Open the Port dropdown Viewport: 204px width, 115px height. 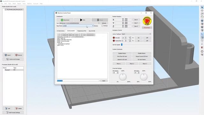click(x=79, y=23)
